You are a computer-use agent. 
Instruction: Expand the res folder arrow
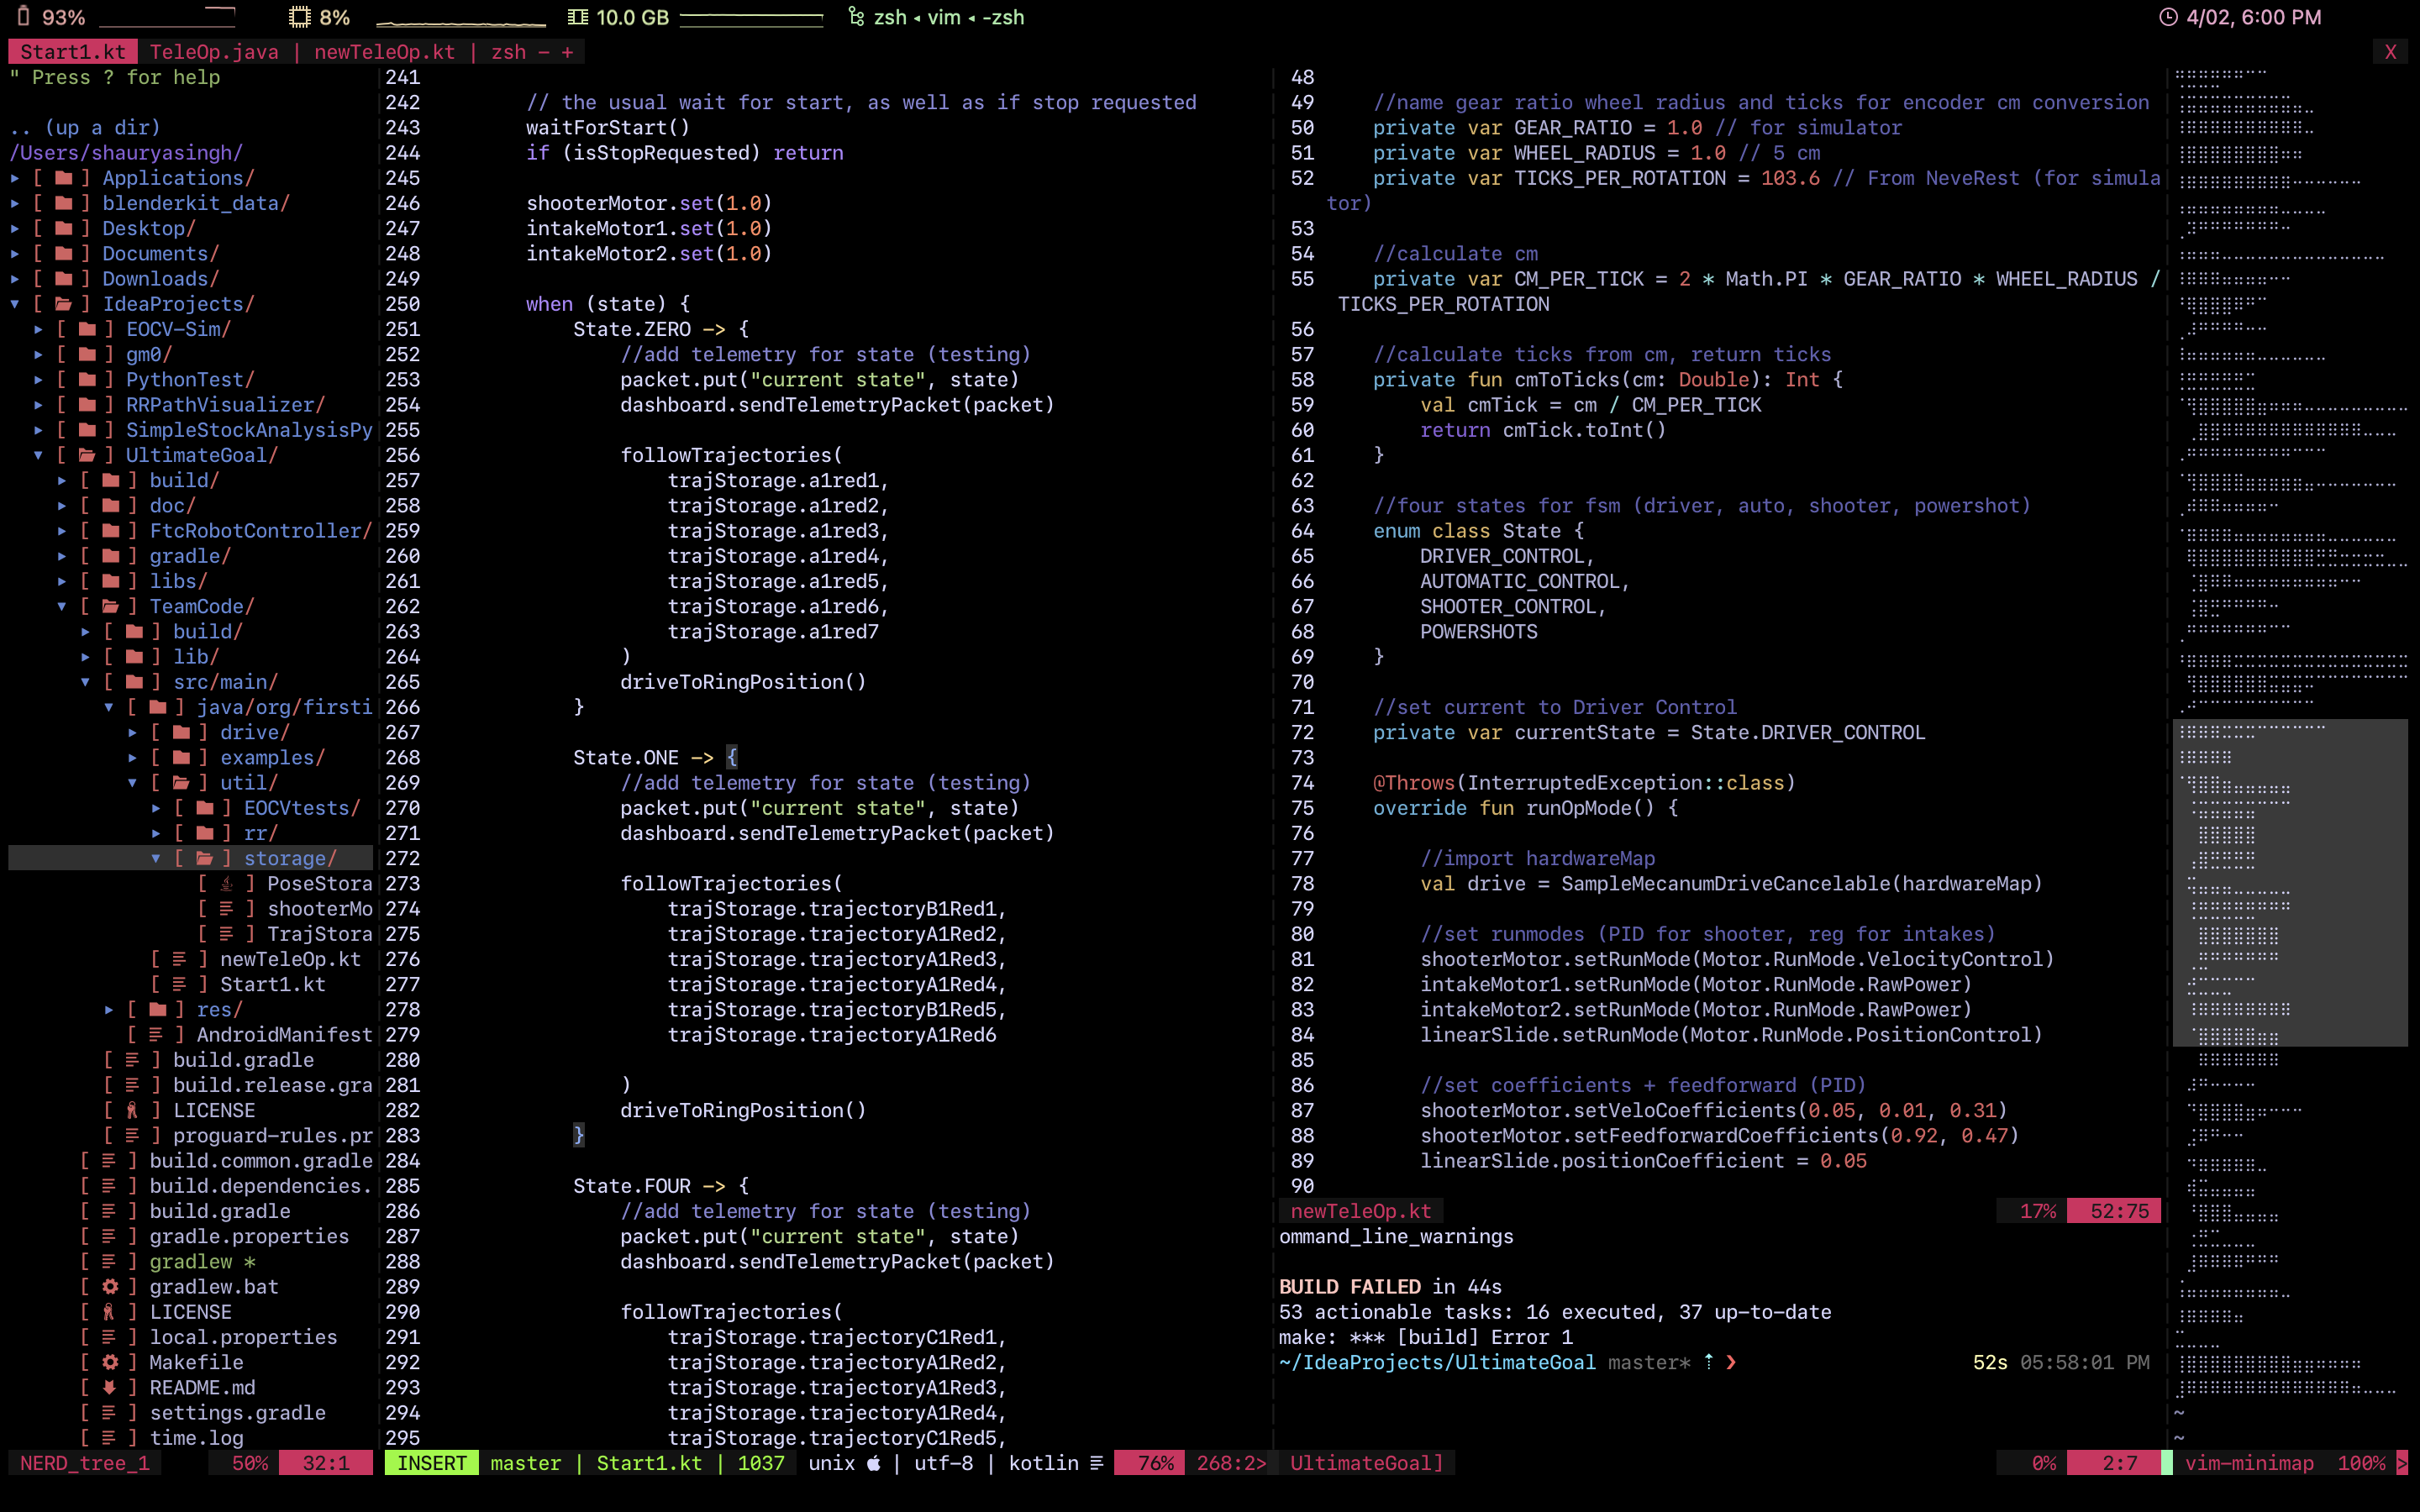(x=109, y=1010)
